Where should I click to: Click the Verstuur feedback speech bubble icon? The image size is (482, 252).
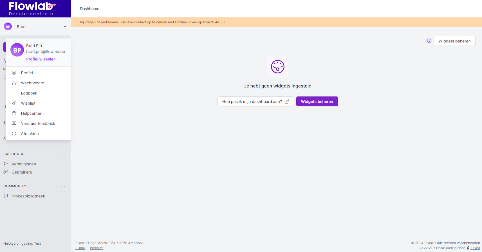(x=14, y=123)
